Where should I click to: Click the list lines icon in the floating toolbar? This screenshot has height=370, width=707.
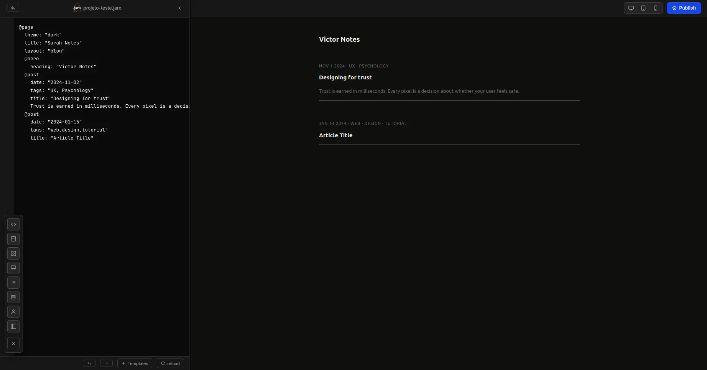[13, 283]
